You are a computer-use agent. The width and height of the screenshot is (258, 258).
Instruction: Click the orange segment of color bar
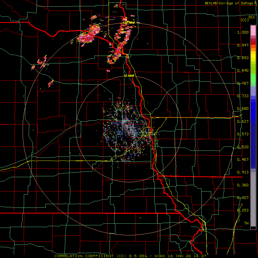253,50
